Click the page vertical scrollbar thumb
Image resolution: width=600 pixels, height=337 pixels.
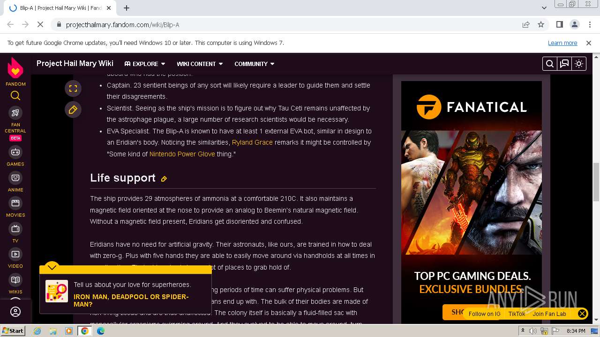(x=596, y=182)
